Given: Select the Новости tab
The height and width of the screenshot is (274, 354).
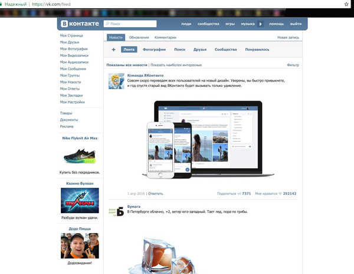Looking at the screenshot, I should point(116,37).
